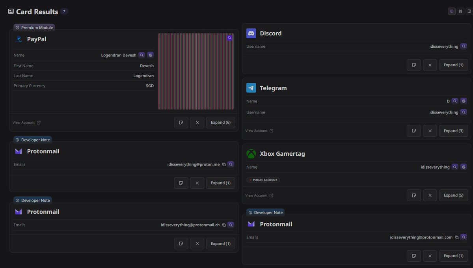The image size is (473, 268).
Task: Dismiss the Telegram card
Action: point(430,131)
